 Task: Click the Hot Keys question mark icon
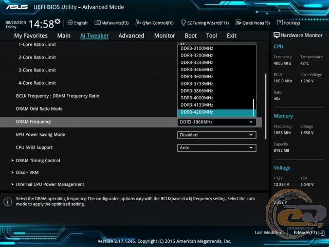pos(280,23)
